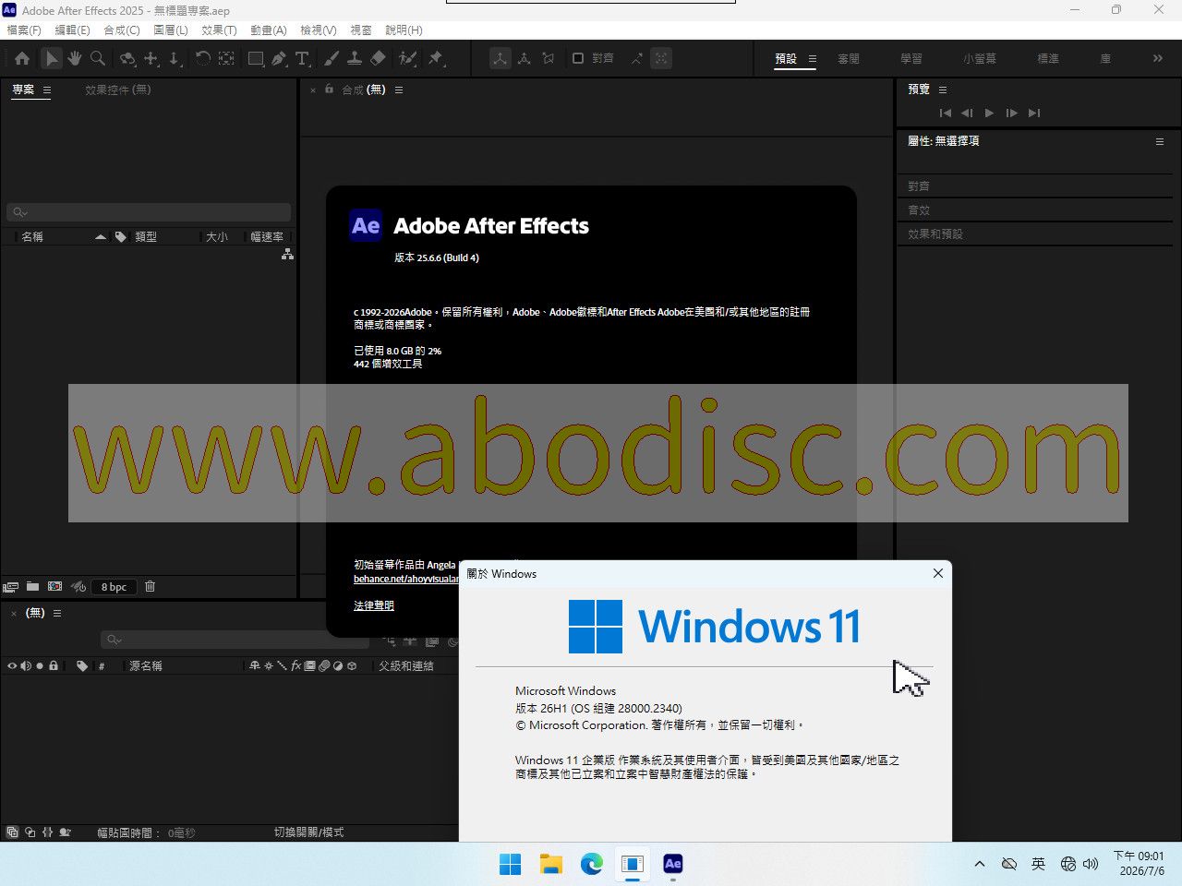Select the Zoom magnifier tool
Viewport: 1182px width, 886px height.
pos(98,58)
